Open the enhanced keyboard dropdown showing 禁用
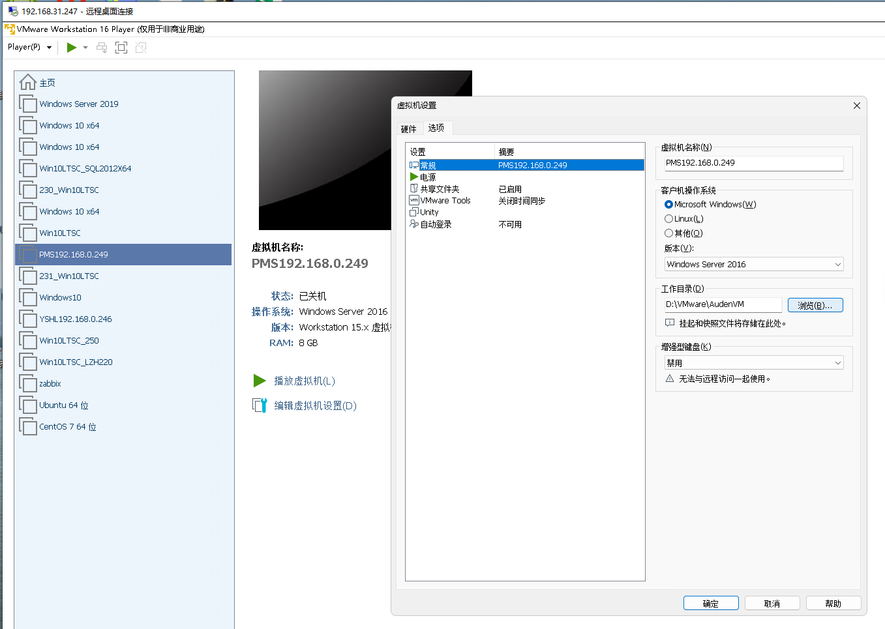Image resolution: width=885 pixels, height=629 pixels. 753,363
